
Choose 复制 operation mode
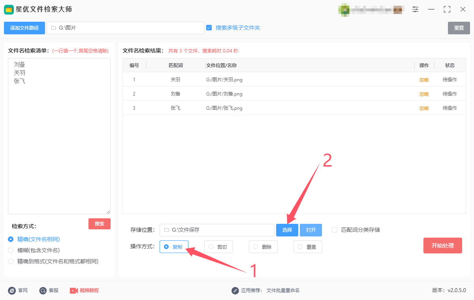tap(174, 247)
